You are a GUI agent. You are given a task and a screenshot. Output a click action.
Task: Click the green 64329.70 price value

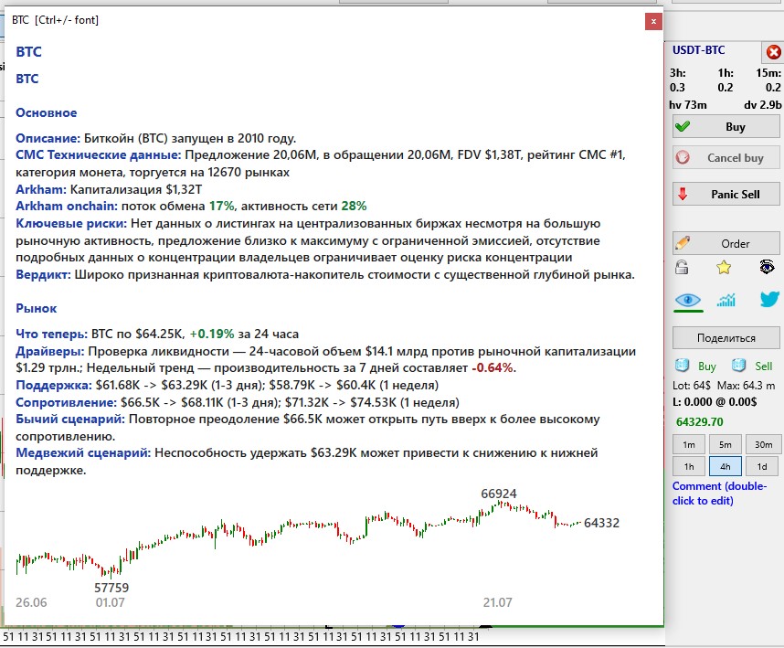click(700, 421)
